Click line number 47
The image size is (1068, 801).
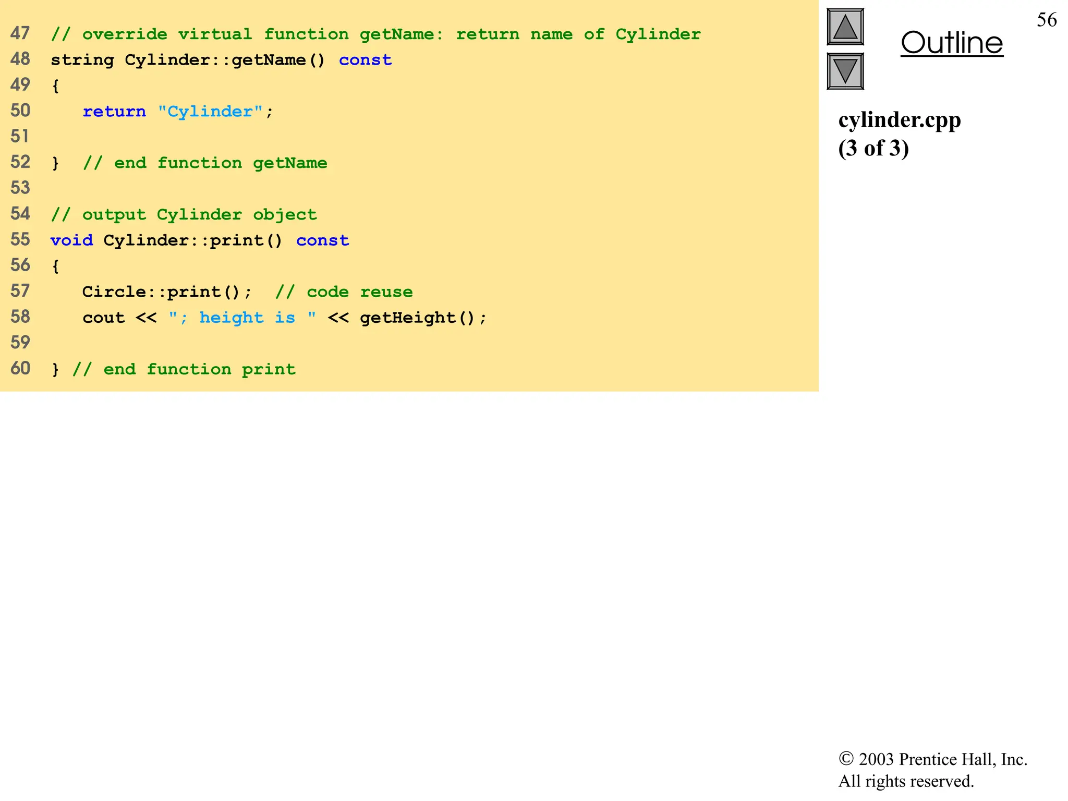tap(20, 33)
